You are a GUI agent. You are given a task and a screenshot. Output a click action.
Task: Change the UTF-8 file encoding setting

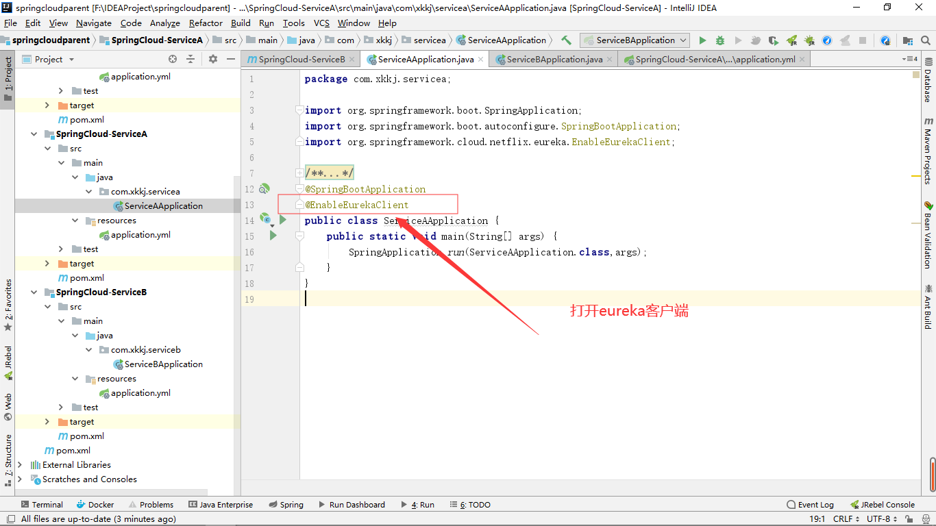pyautogui.click(x=882, y=519)
